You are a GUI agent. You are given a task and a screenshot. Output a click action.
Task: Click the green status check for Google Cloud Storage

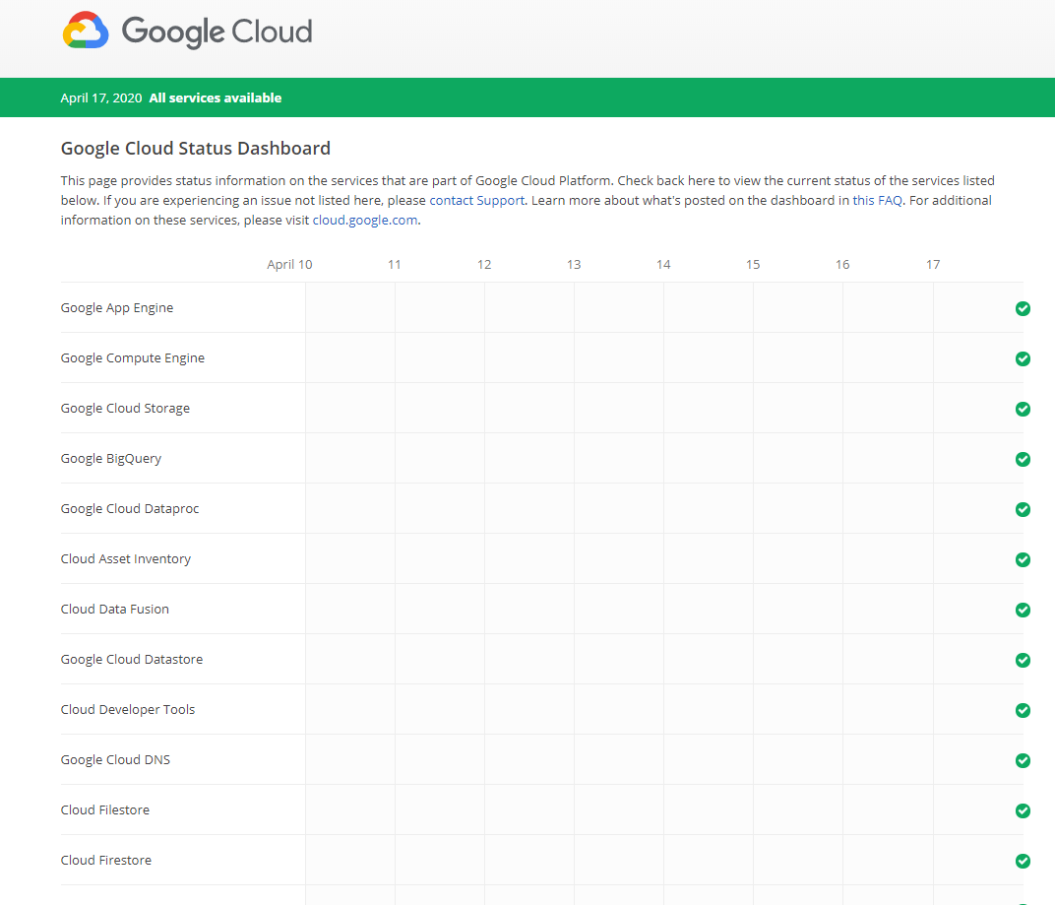pyautogui.click(x=1023, y=409)
